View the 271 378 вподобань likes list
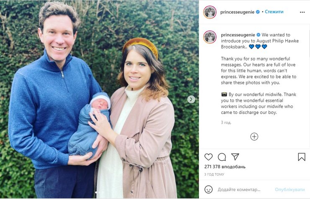This screenshot has width=310, height=199. coord(225,167)
